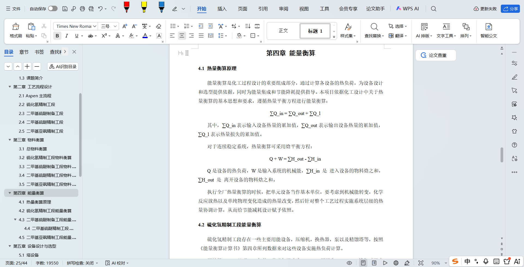The height and width of the screenshot is (267, 524).
Task: Open the 引用 ribbon tab
Action: 263,9
